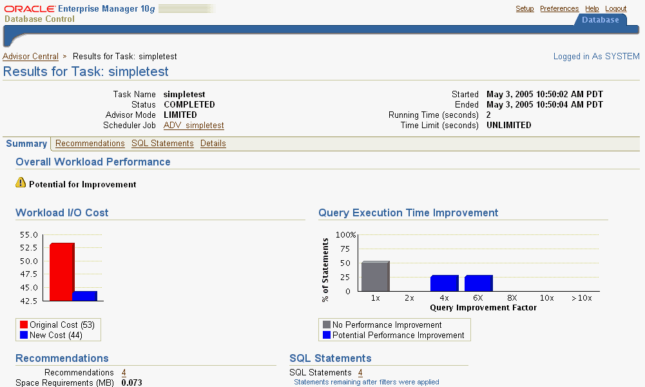This screenshot has height=387, width=645.
Task: Open the Setup link
Action: 525,8
